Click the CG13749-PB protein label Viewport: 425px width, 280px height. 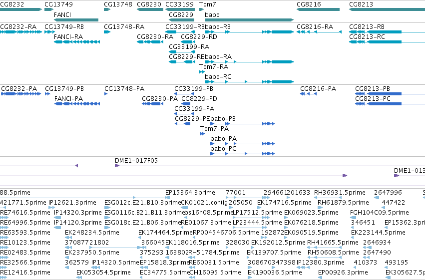click(x=64, y=89)
